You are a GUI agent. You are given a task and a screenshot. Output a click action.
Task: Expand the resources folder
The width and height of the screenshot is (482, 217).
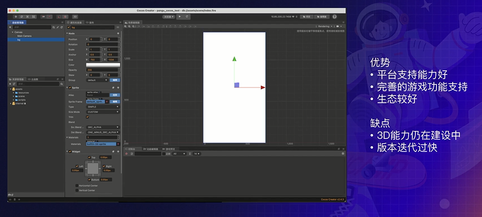pos(14,93)
